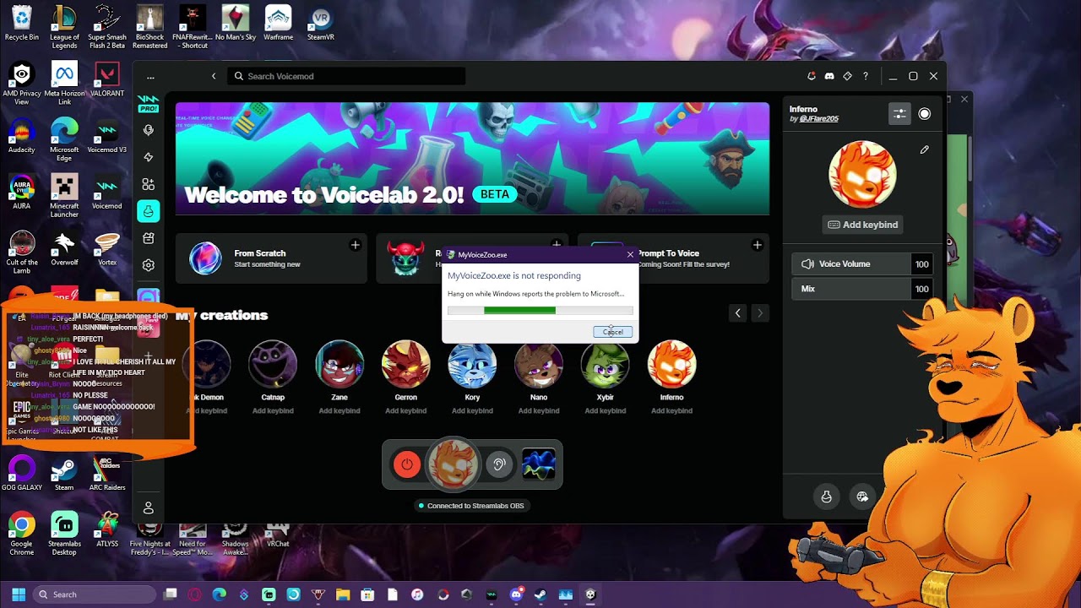Open File Explorer from the taskbar

343,594
